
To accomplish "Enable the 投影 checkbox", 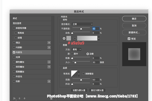I will coord(14,81).
